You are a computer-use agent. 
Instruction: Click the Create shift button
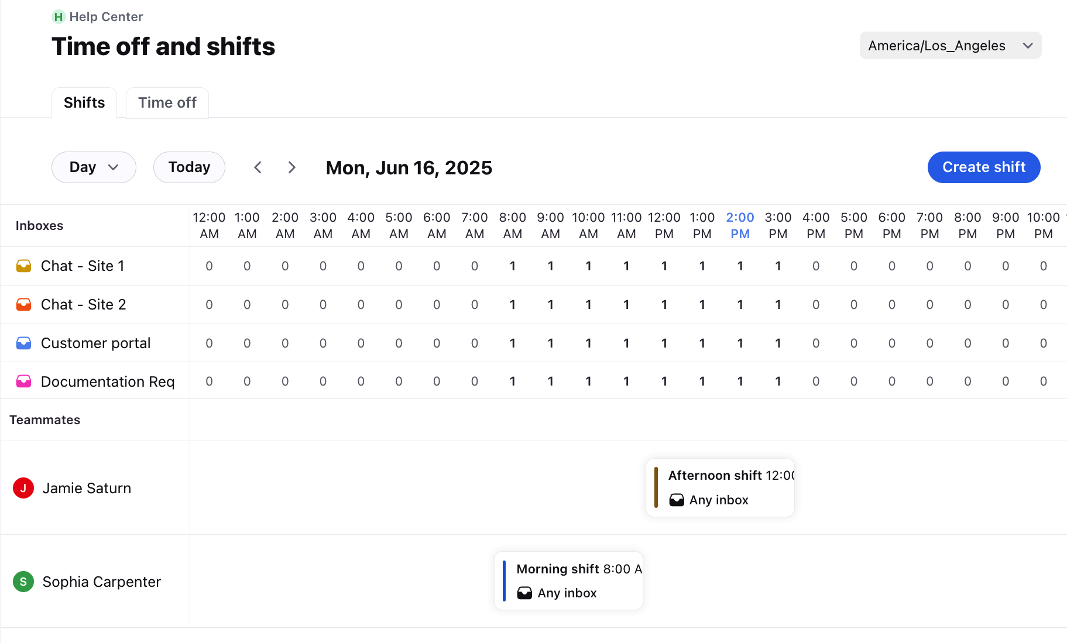click(983, 167)
